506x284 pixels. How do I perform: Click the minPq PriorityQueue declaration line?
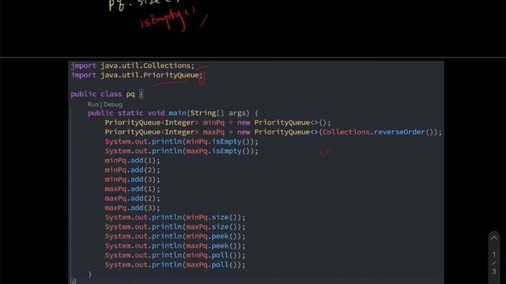coord(217,123)
